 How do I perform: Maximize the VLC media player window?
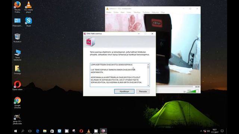[190, 9]
